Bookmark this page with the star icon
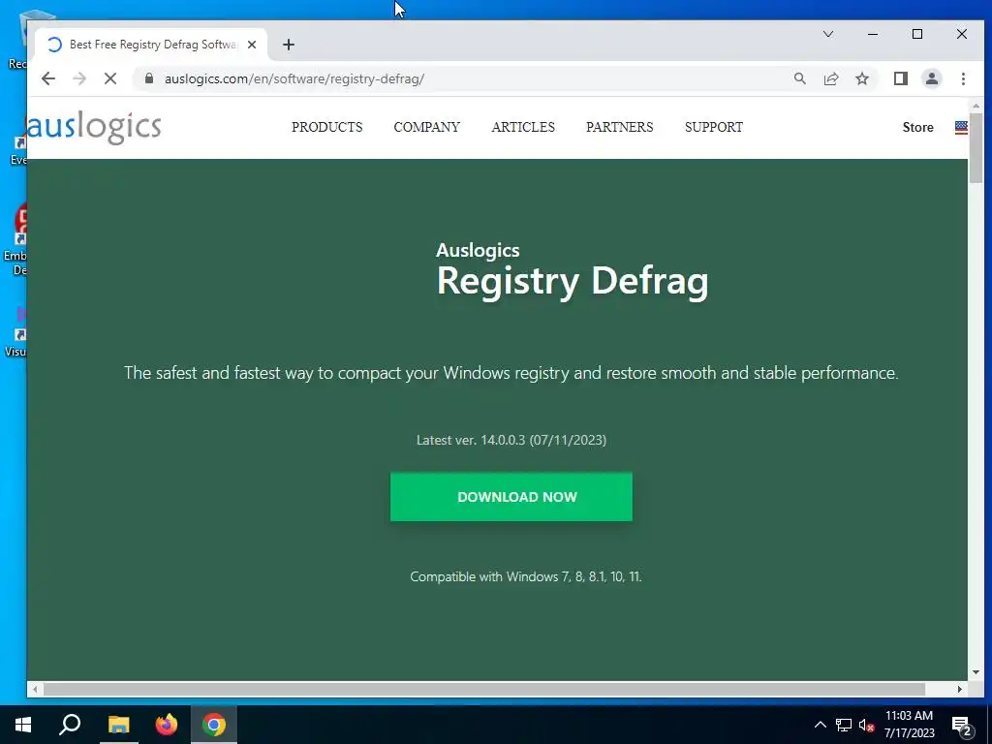 861,78
